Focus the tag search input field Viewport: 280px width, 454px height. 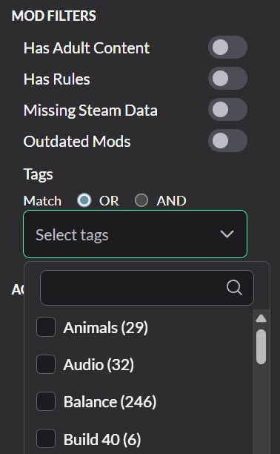147,288
